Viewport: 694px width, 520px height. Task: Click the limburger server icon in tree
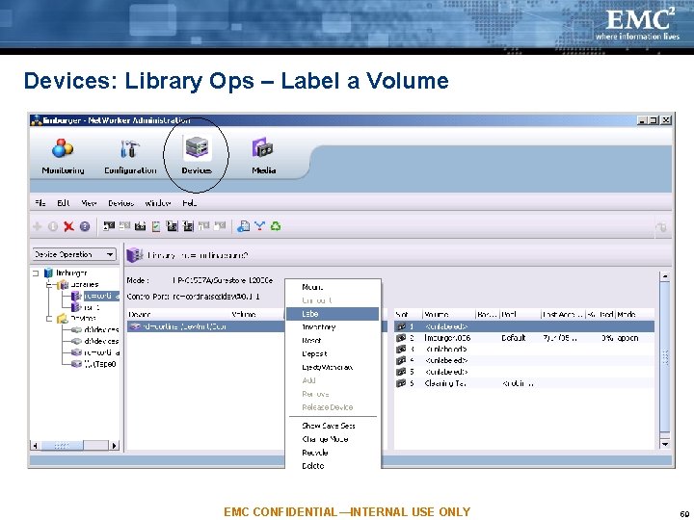(x=48, y=273)
